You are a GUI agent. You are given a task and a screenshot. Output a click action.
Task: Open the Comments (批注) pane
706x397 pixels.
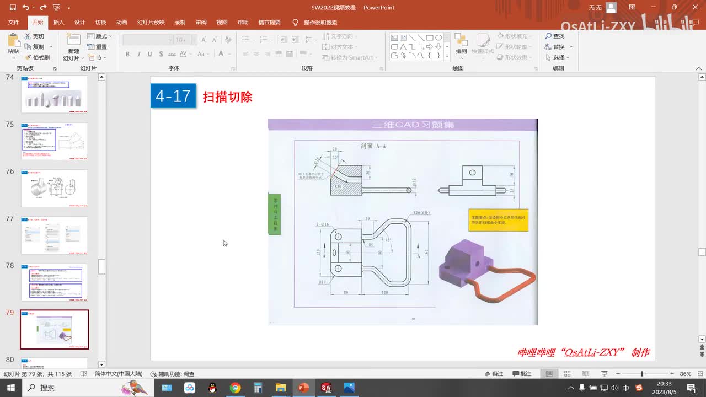(522, 374)
